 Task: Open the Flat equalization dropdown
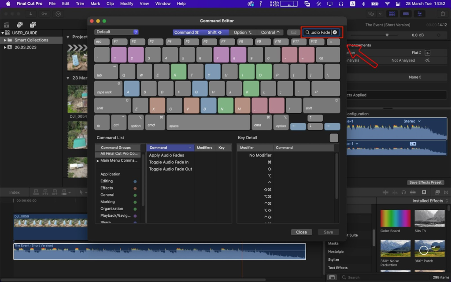click(x=417, y=53)
